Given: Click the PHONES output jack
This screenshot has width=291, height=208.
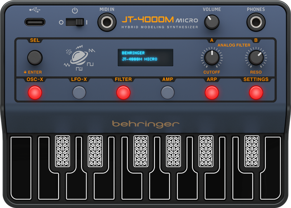Looking at the screenshot, I should point(256,22).
